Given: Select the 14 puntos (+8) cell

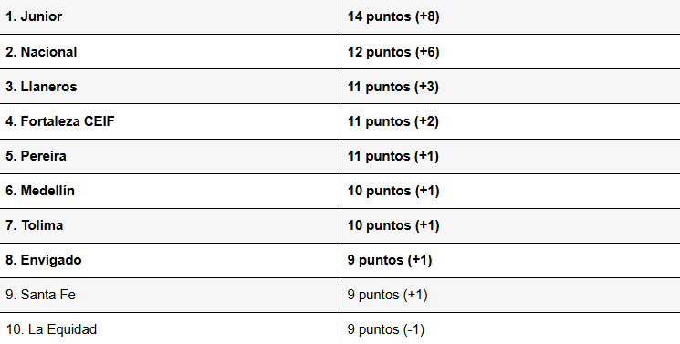Looking at the screenshot, I should [510, 17].
